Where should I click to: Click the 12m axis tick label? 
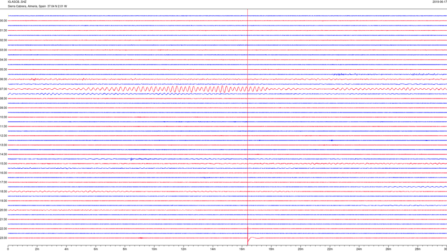coord(183,249)
